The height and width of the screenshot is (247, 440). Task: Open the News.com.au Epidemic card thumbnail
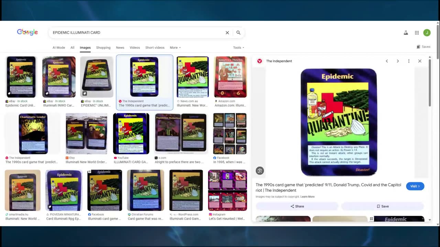[192, 77]
